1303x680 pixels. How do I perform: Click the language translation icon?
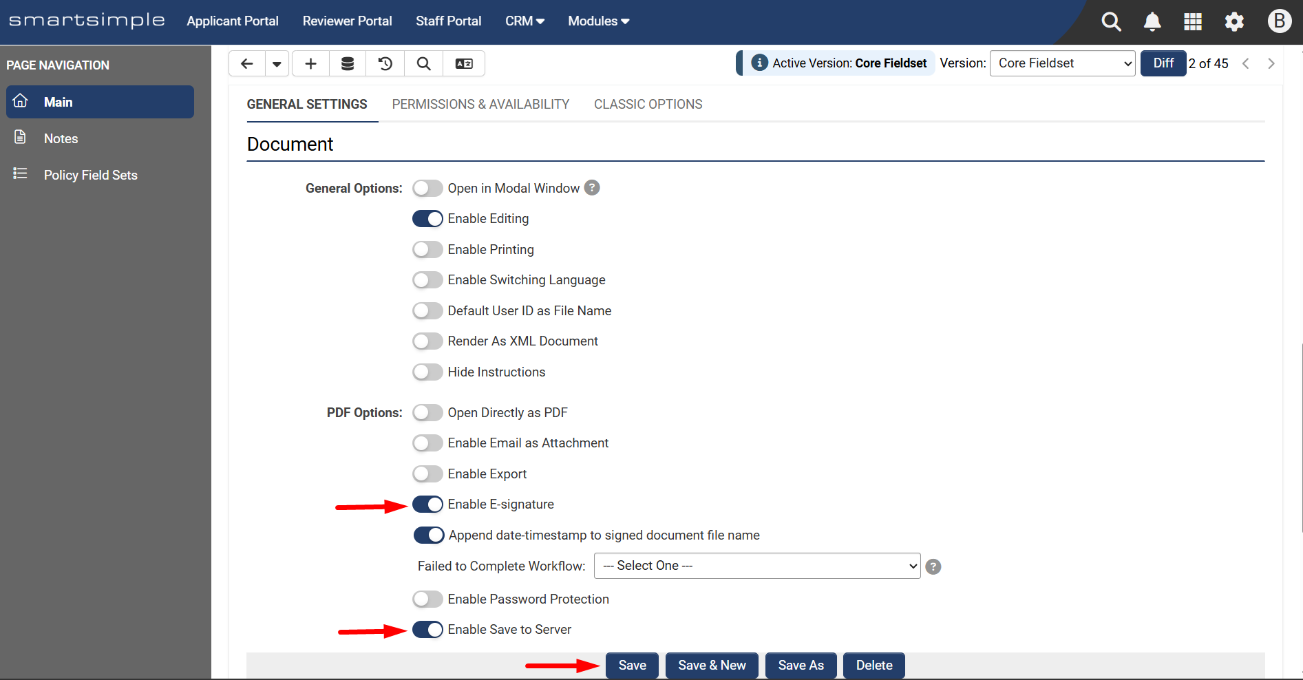click(x=464, y=63)
